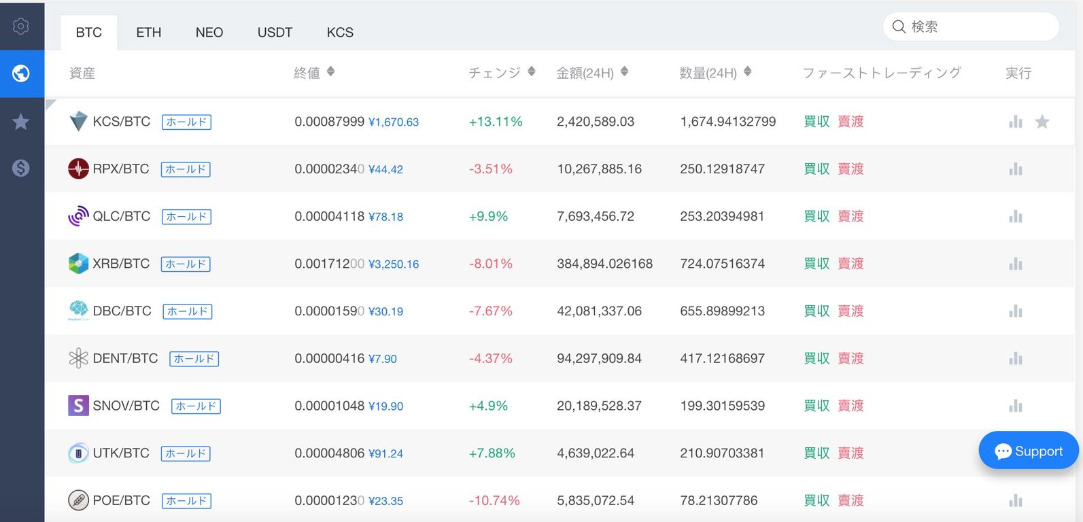
Task: Click the UTK coin logo icon
Action: click(79, 453)
